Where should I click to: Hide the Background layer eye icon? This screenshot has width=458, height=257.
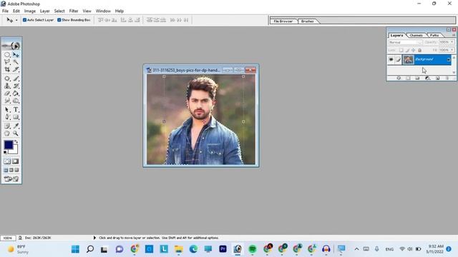[x=391, y=60]
